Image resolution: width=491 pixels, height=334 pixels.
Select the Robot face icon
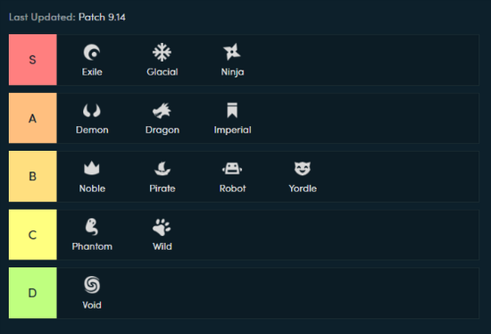point(232,169)
